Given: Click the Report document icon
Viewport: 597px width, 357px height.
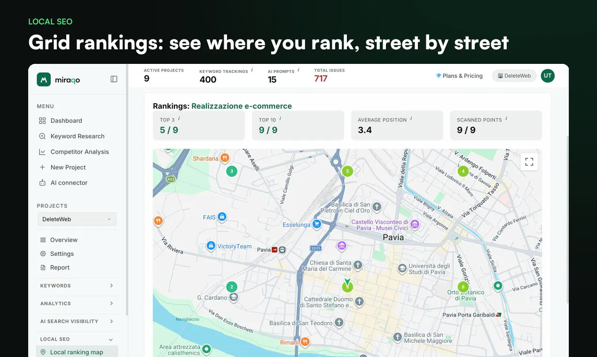Looking at the screenshot, I should click(43, 267).
